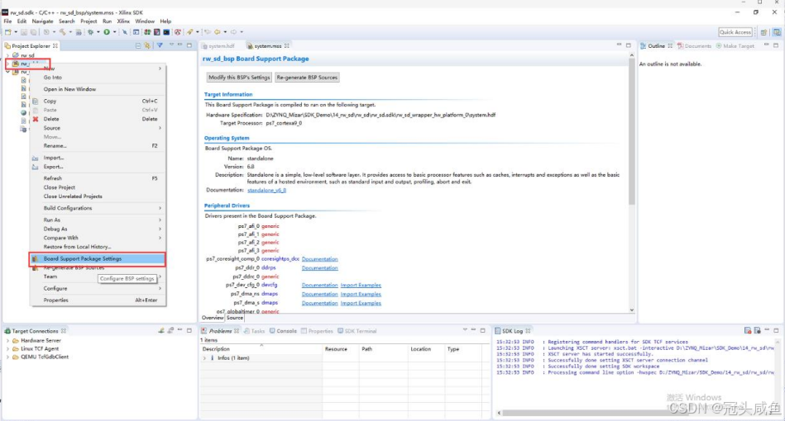Click the green Run icon in toolbar
The image size is (785, 421).
click(x=105, y=32)
